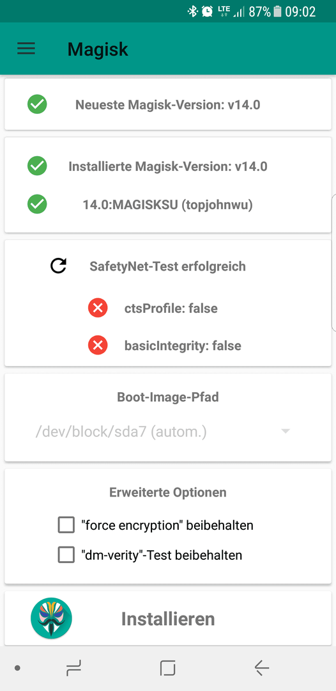The width and height of the screenshot is (336, 691).
Task: Tap the Installieren button
Action: point(168,619)
